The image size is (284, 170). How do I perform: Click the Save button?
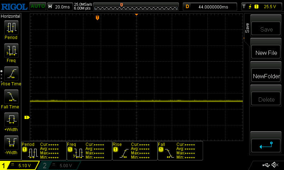pos(266,29)
